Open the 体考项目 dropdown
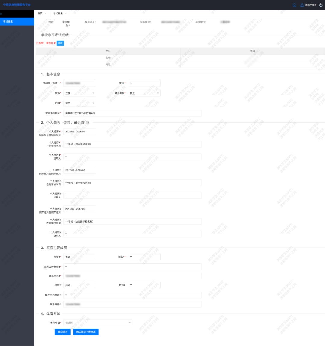Viewport: 325px width, 346px height. tap(98, 323)
